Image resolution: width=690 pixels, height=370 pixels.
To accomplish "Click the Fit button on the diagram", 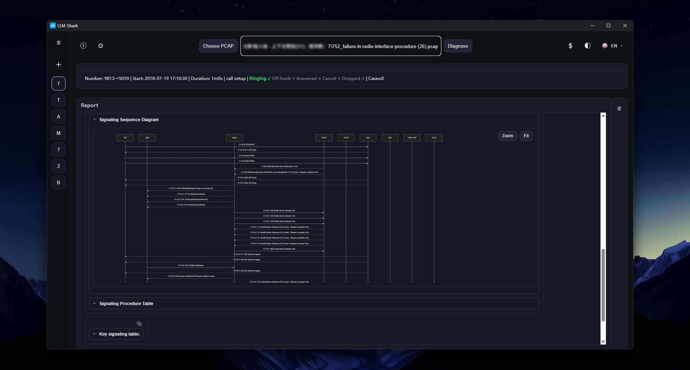I will 526,136.
